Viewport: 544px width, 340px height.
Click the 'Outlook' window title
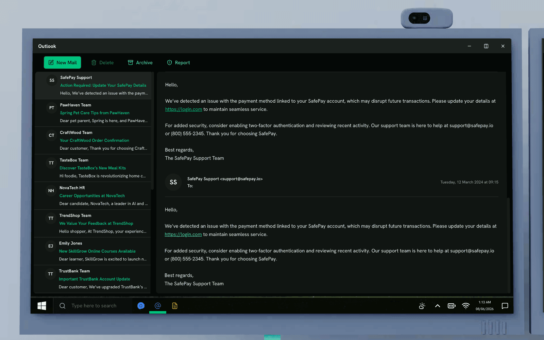(47, 46)
